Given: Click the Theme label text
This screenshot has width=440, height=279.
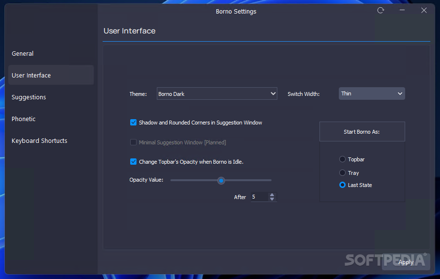Looking at the screenshot, I should point(138,94).
